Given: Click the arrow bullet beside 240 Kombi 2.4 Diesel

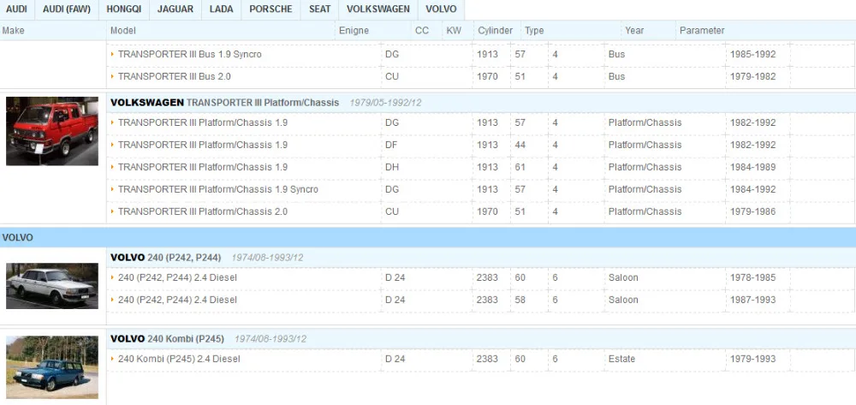Looking at the screenshot, I should point(112,359).
